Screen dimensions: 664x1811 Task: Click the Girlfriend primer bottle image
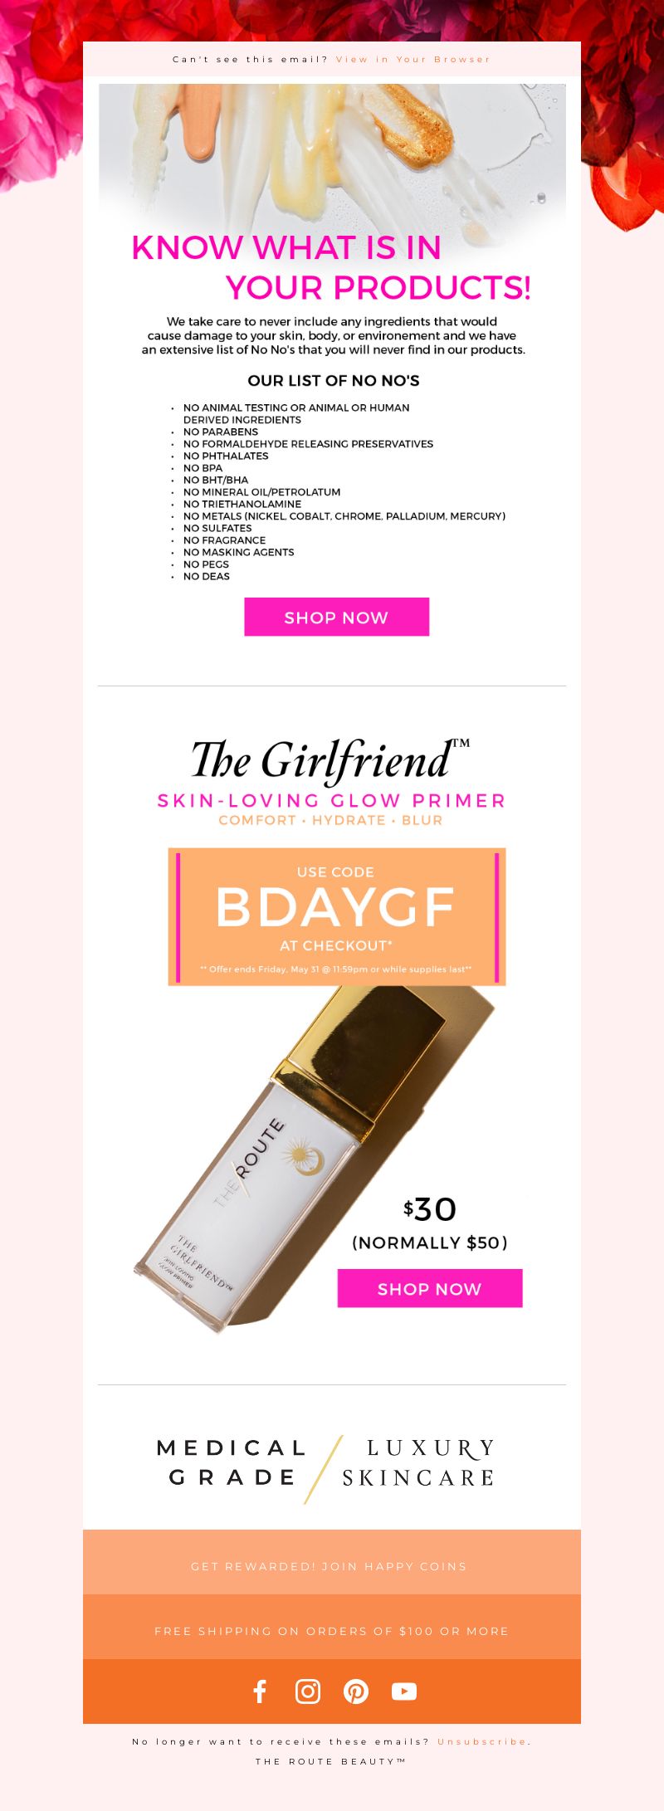click(315, 1158)
